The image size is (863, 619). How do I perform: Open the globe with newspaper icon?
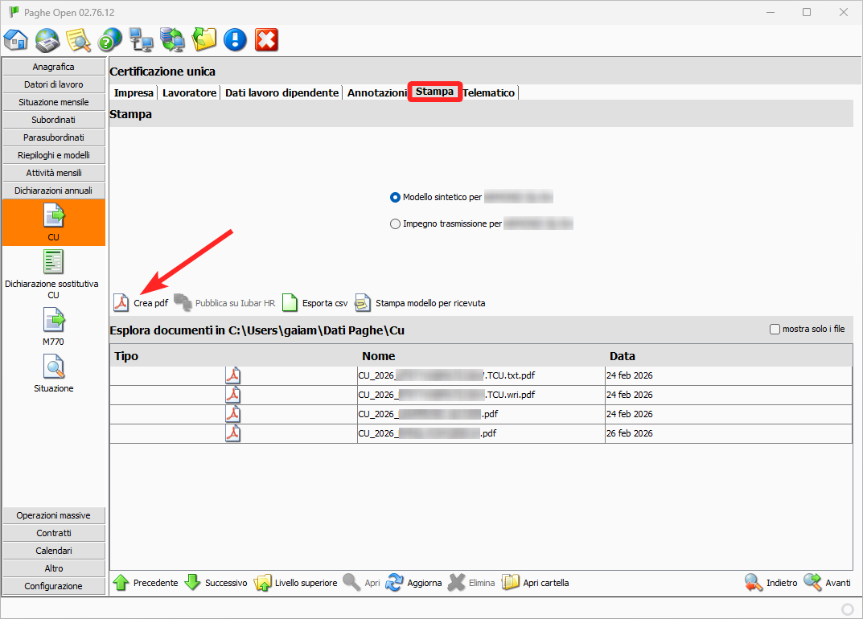coord(47,39)
